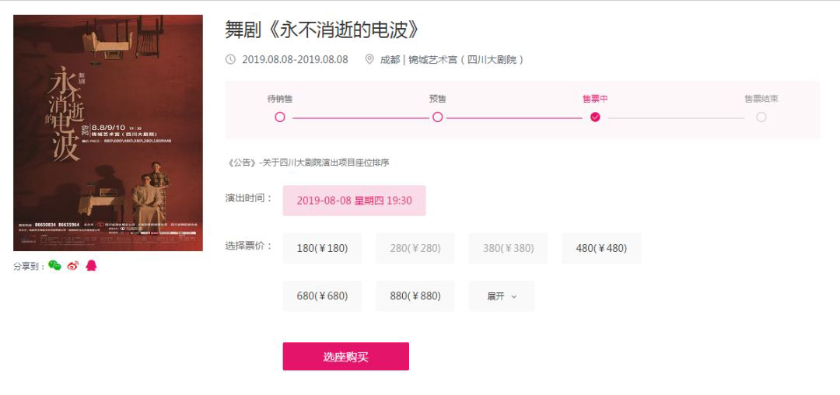Image resolution: width=840 pixels, height=395 pixels.
Task: Open the 永不消逝的电波 poster image
Action: click(108, 133)
